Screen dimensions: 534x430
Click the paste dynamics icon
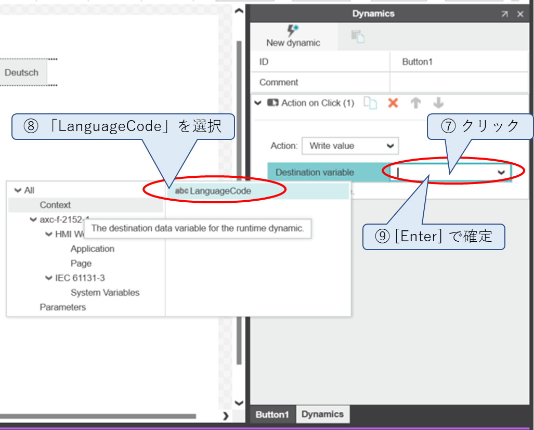[x=358, y=36]
